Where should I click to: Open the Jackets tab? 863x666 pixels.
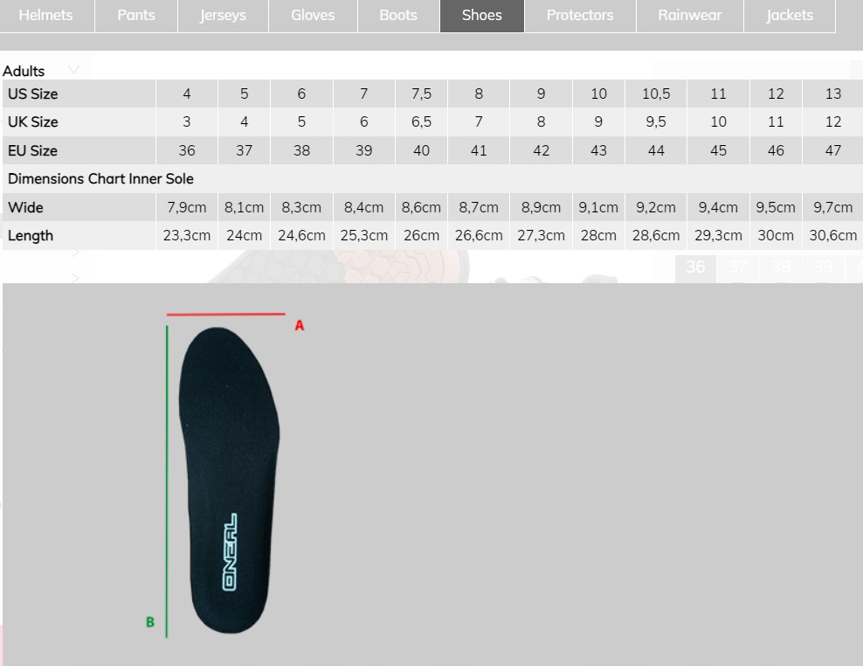(790, 16)
